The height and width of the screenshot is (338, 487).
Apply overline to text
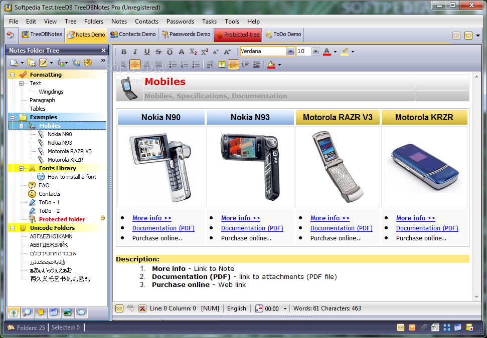pyautogui.click(x=170, y=52)
